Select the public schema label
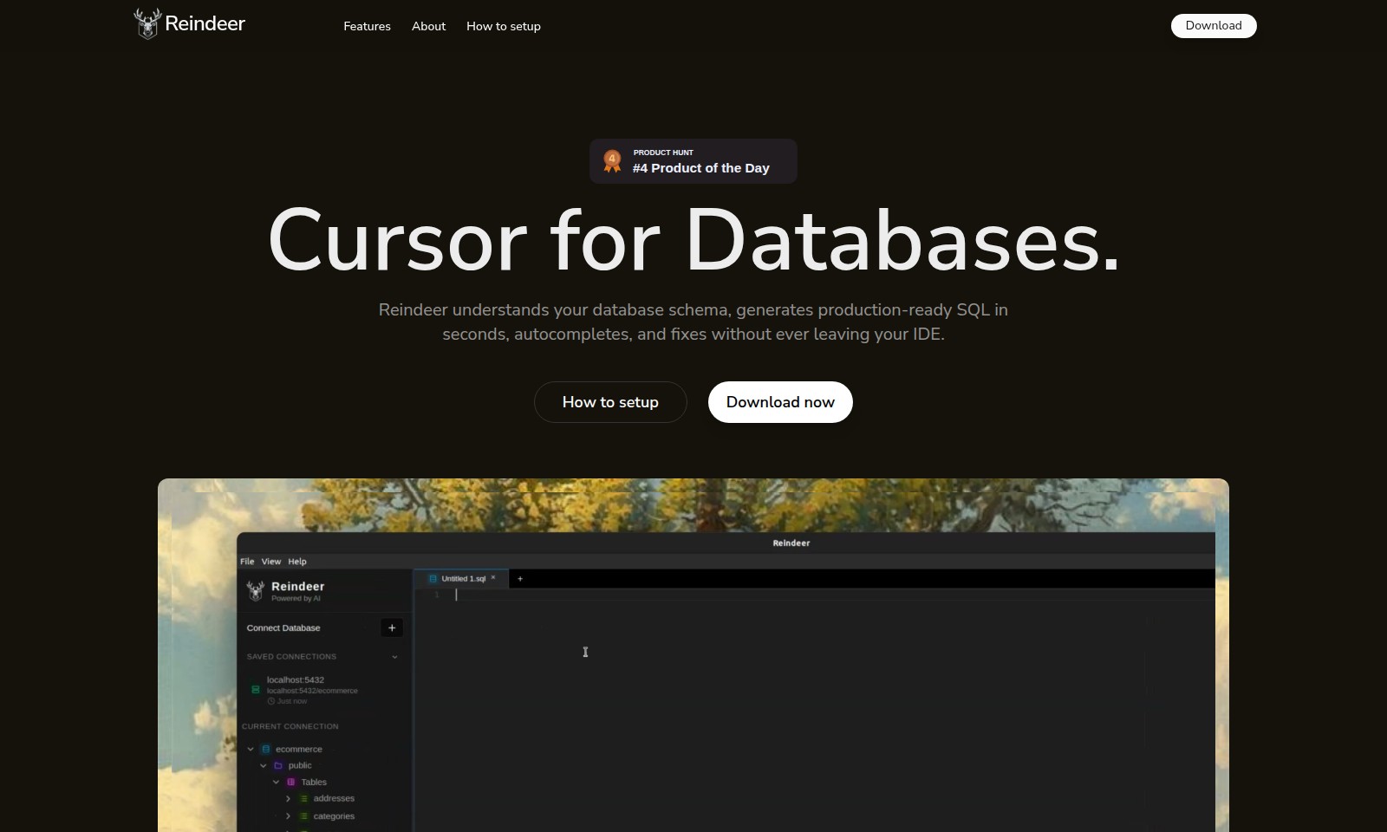1387x832 pixels. 300,765
